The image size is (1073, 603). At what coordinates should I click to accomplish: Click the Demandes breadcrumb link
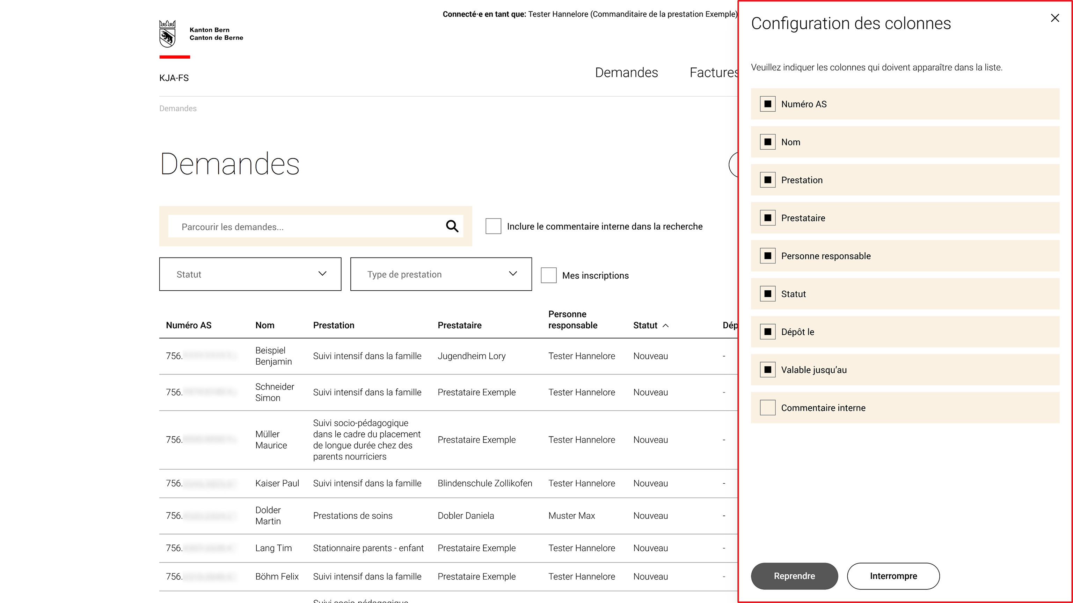(178, 109)
